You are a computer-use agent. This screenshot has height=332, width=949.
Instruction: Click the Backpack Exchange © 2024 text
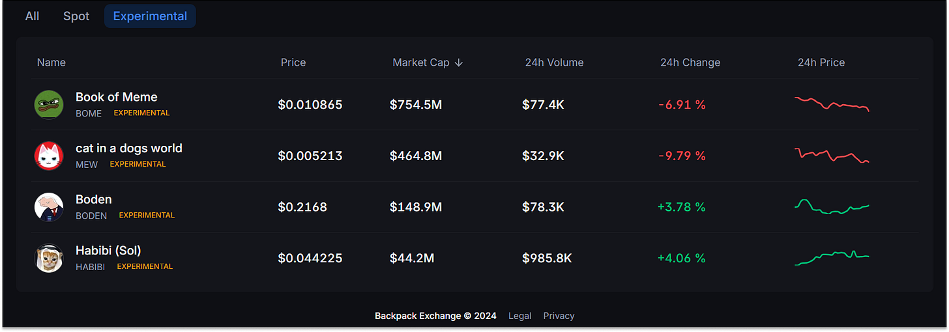435,316
